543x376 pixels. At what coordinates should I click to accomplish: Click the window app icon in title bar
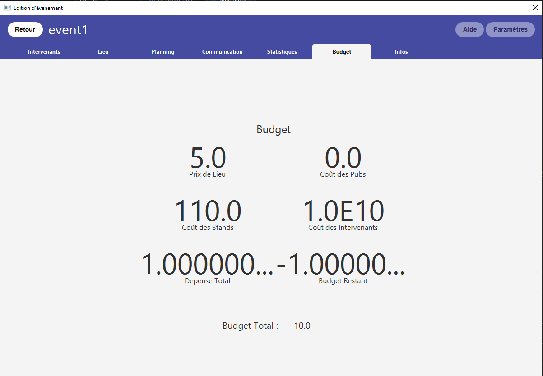click(x=7, y=8)
